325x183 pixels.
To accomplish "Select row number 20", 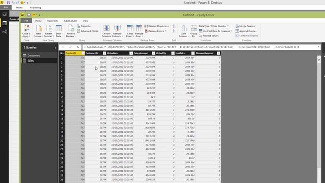I will click(62, 141).
